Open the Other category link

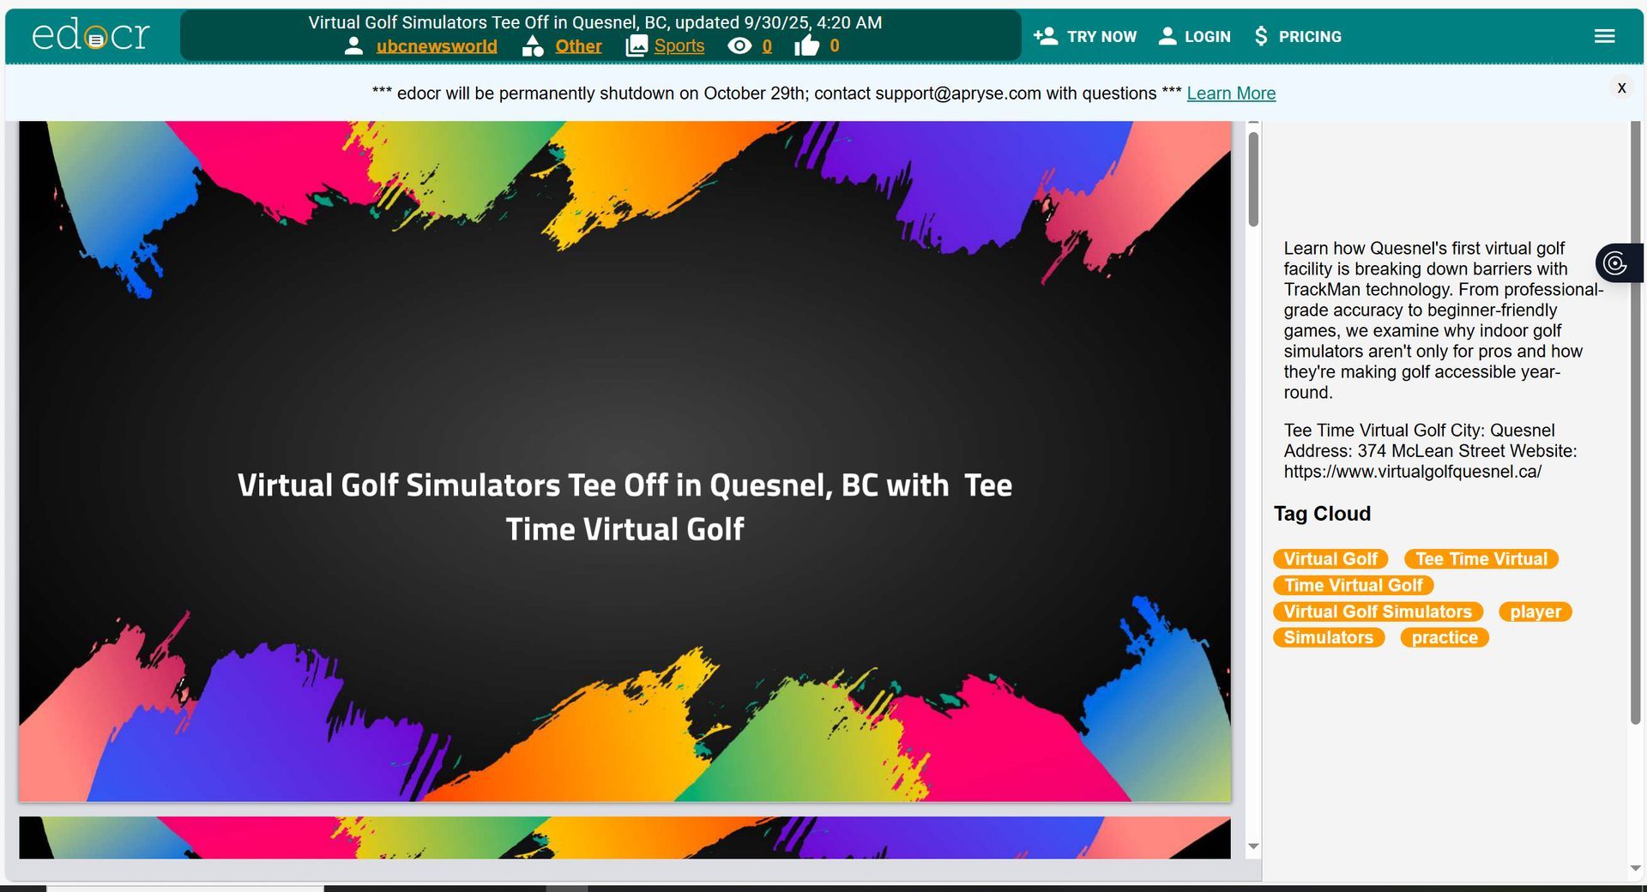pyautogui.click(x=578, y=46)
